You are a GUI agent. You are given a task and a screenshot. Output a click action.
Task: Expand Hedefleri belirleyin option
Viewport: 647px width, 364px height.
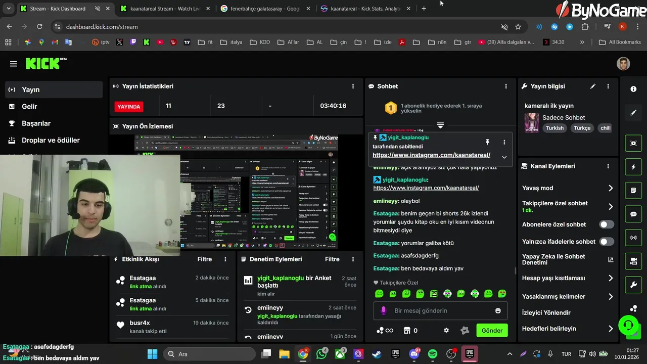tap(611, 329)
